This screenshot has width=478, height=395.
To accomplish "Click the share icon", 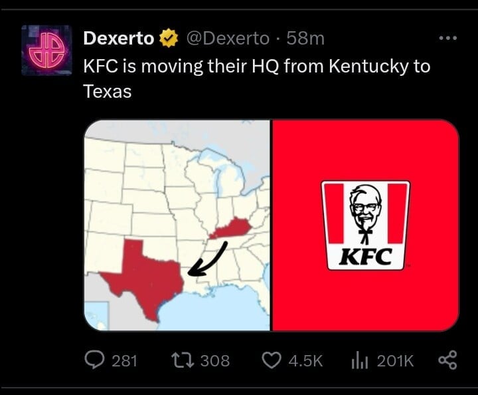I will (448, 360).
